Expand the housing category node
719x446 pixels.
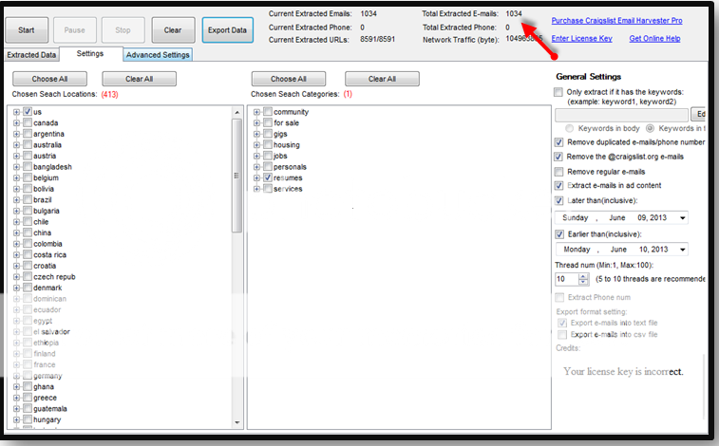[x=256, y=144]
